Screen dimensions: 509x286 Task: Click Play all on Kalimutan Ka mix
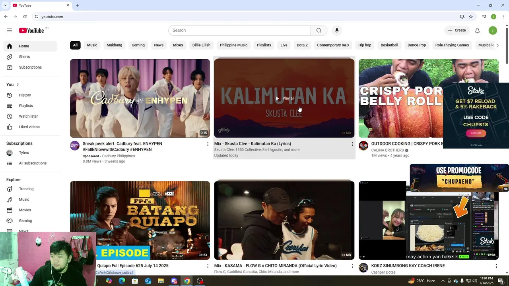coord(285,99)
